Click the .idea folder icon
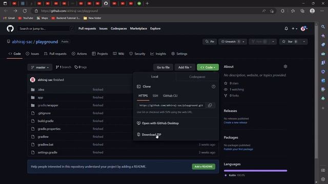This screenshot has height=184, width=328. pos(33,89)
